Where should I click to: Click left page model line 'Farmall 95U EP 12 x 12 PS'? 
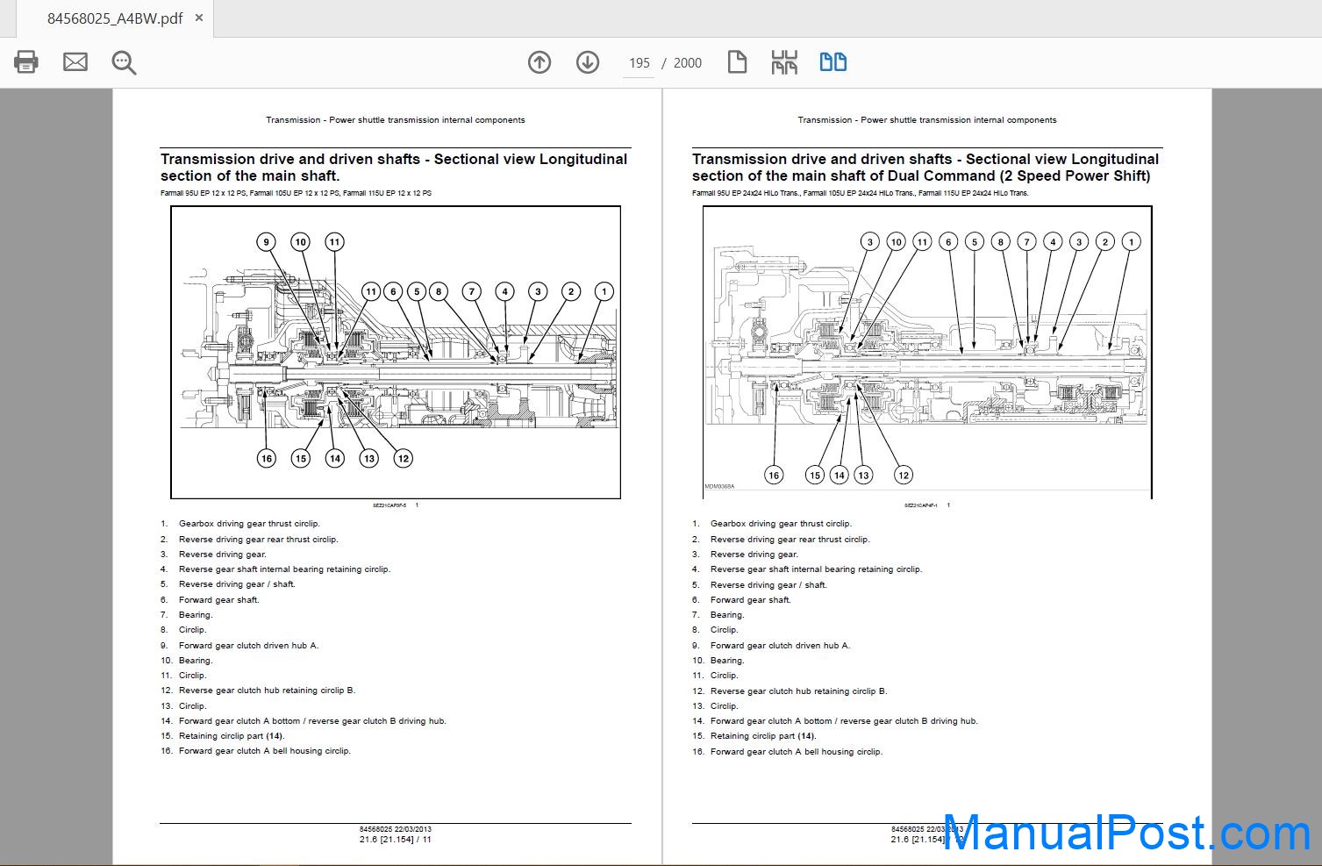tap(204, 193)
